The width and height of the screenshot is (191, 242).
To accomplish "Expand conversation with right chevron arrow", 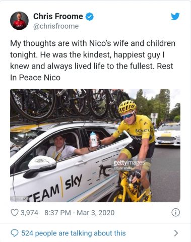I will 176,233.
